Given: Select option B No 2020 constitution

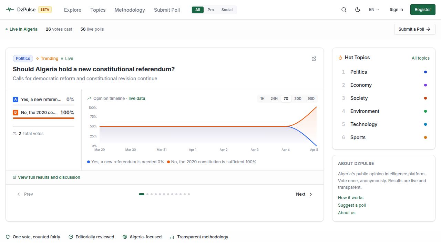Looking at the screenshot, I should pyautogui.click(x=43, y=113).
